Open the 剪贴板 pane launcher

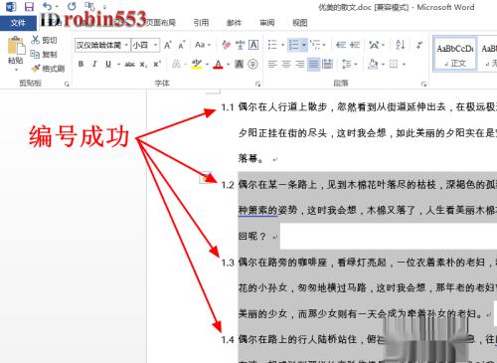(67, 85)
